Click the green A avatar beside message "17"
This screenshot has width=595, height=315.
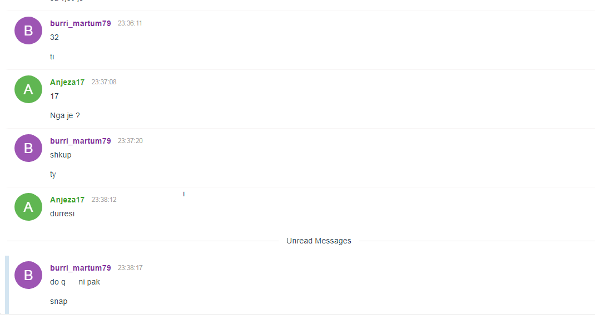tap(28, 89)
